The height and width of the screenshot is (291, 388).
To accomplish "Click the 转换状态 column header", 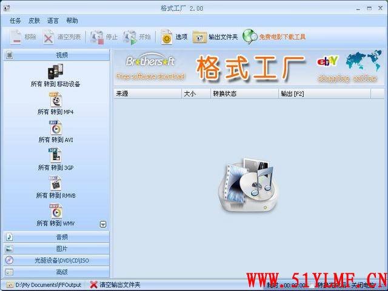I will [244, 93].
